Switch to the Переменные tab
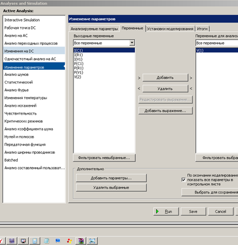This screenshot has height=245, width=238. click(x=132, y=28)
